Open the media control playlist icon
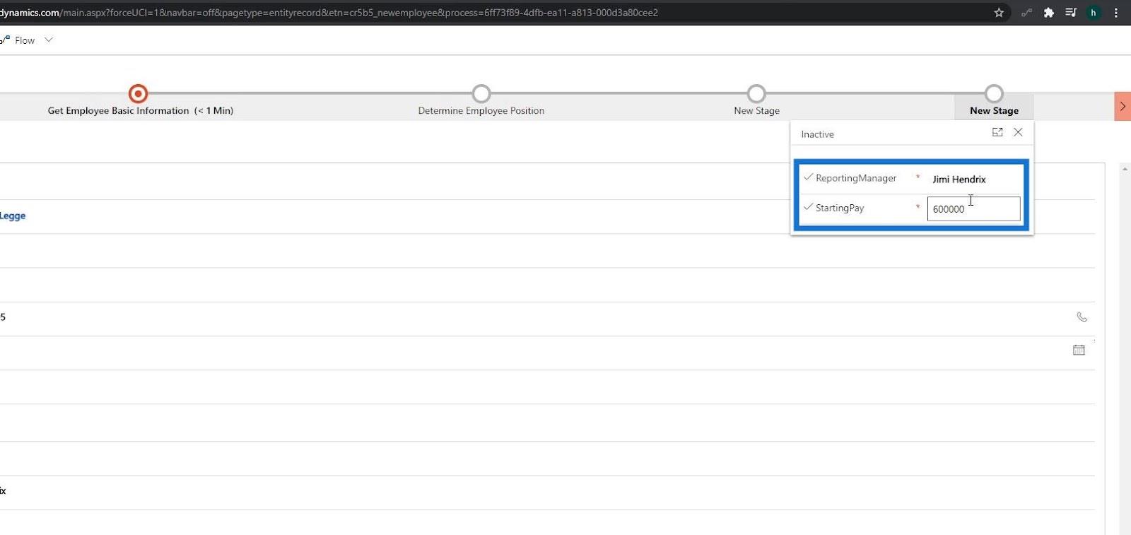1131x535 pixels. tap(1071, 13)
